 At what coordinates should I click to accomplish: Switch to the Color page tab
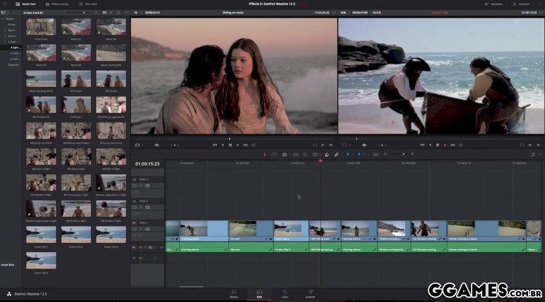tap(285, 293)
